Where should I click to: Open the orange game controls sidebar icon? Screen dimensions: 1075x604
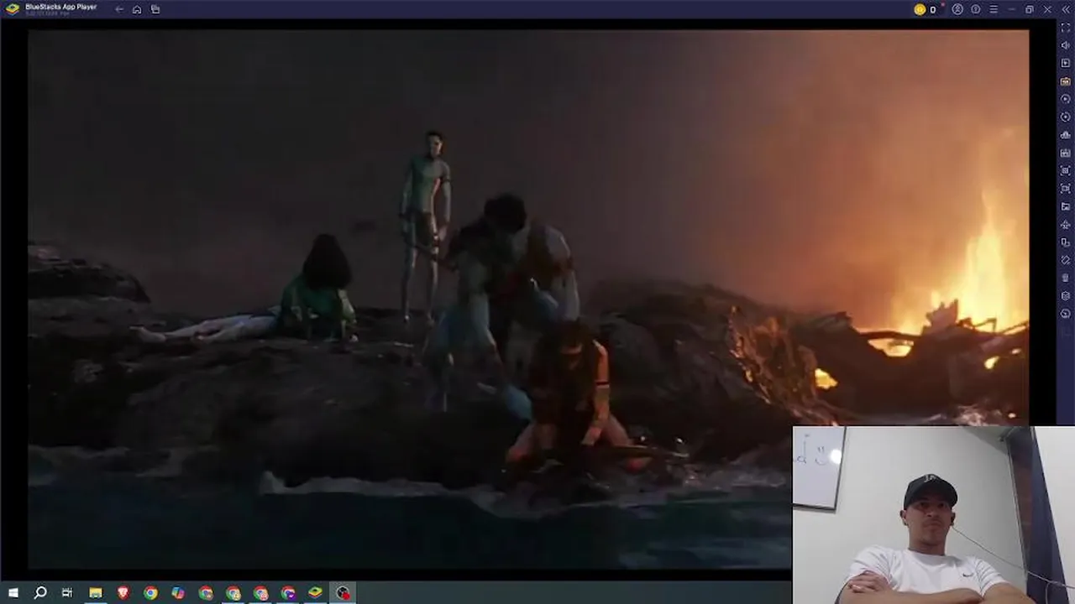point(1066,81)
